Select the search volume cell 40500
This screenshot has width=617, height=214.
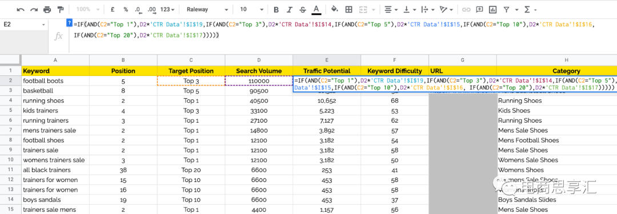pyautogui.click(x=259, y=100)
